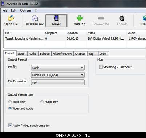The image size is (146, 138).
Task: Expand the Kindle profile dropdown
Action: click(58, 68)
